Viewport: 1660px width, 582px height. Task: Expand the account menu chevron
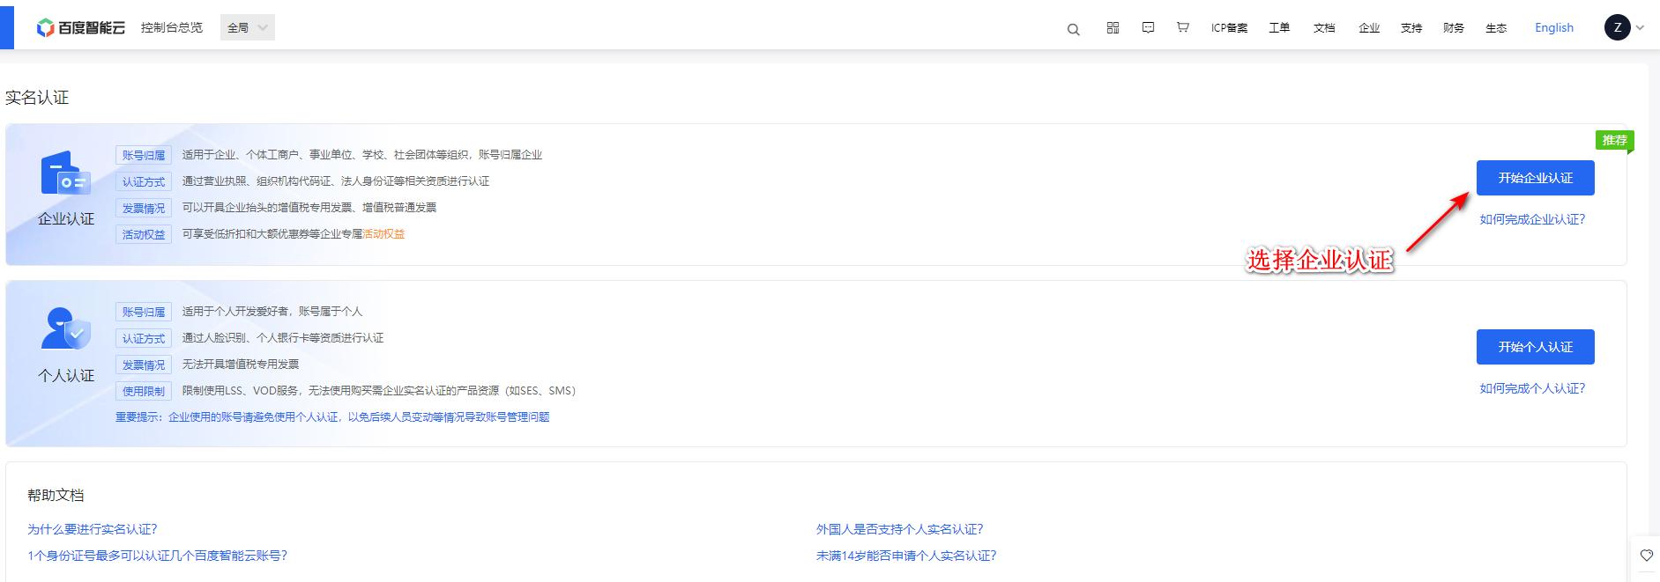(1641, 28)
